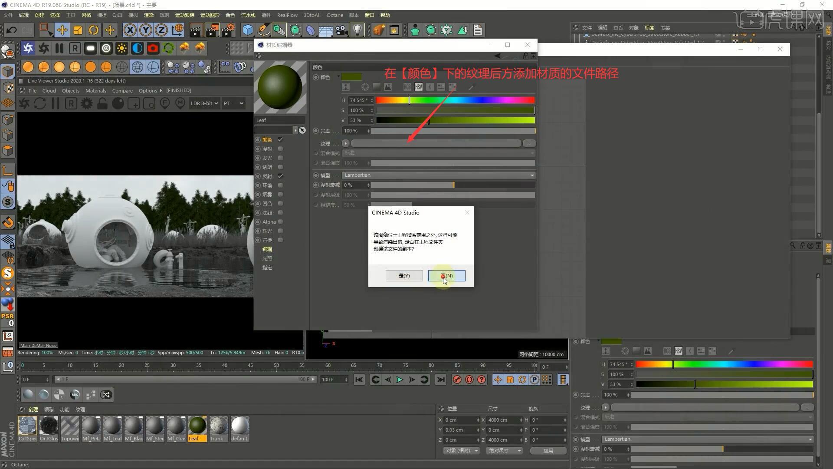Screen dimensions: 833x469
Task: Enable the Alpha channel checkbox
Action: pos(280,222)
